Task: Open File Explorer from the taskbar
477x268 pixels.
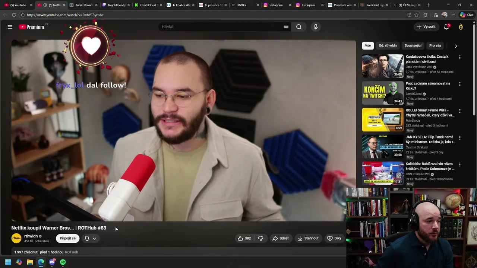Action: coord(30,262)
